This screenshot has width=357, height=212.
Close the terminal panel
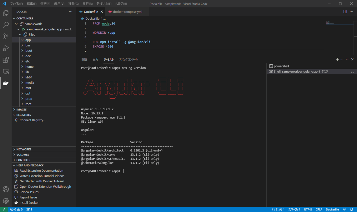point(352,59)
